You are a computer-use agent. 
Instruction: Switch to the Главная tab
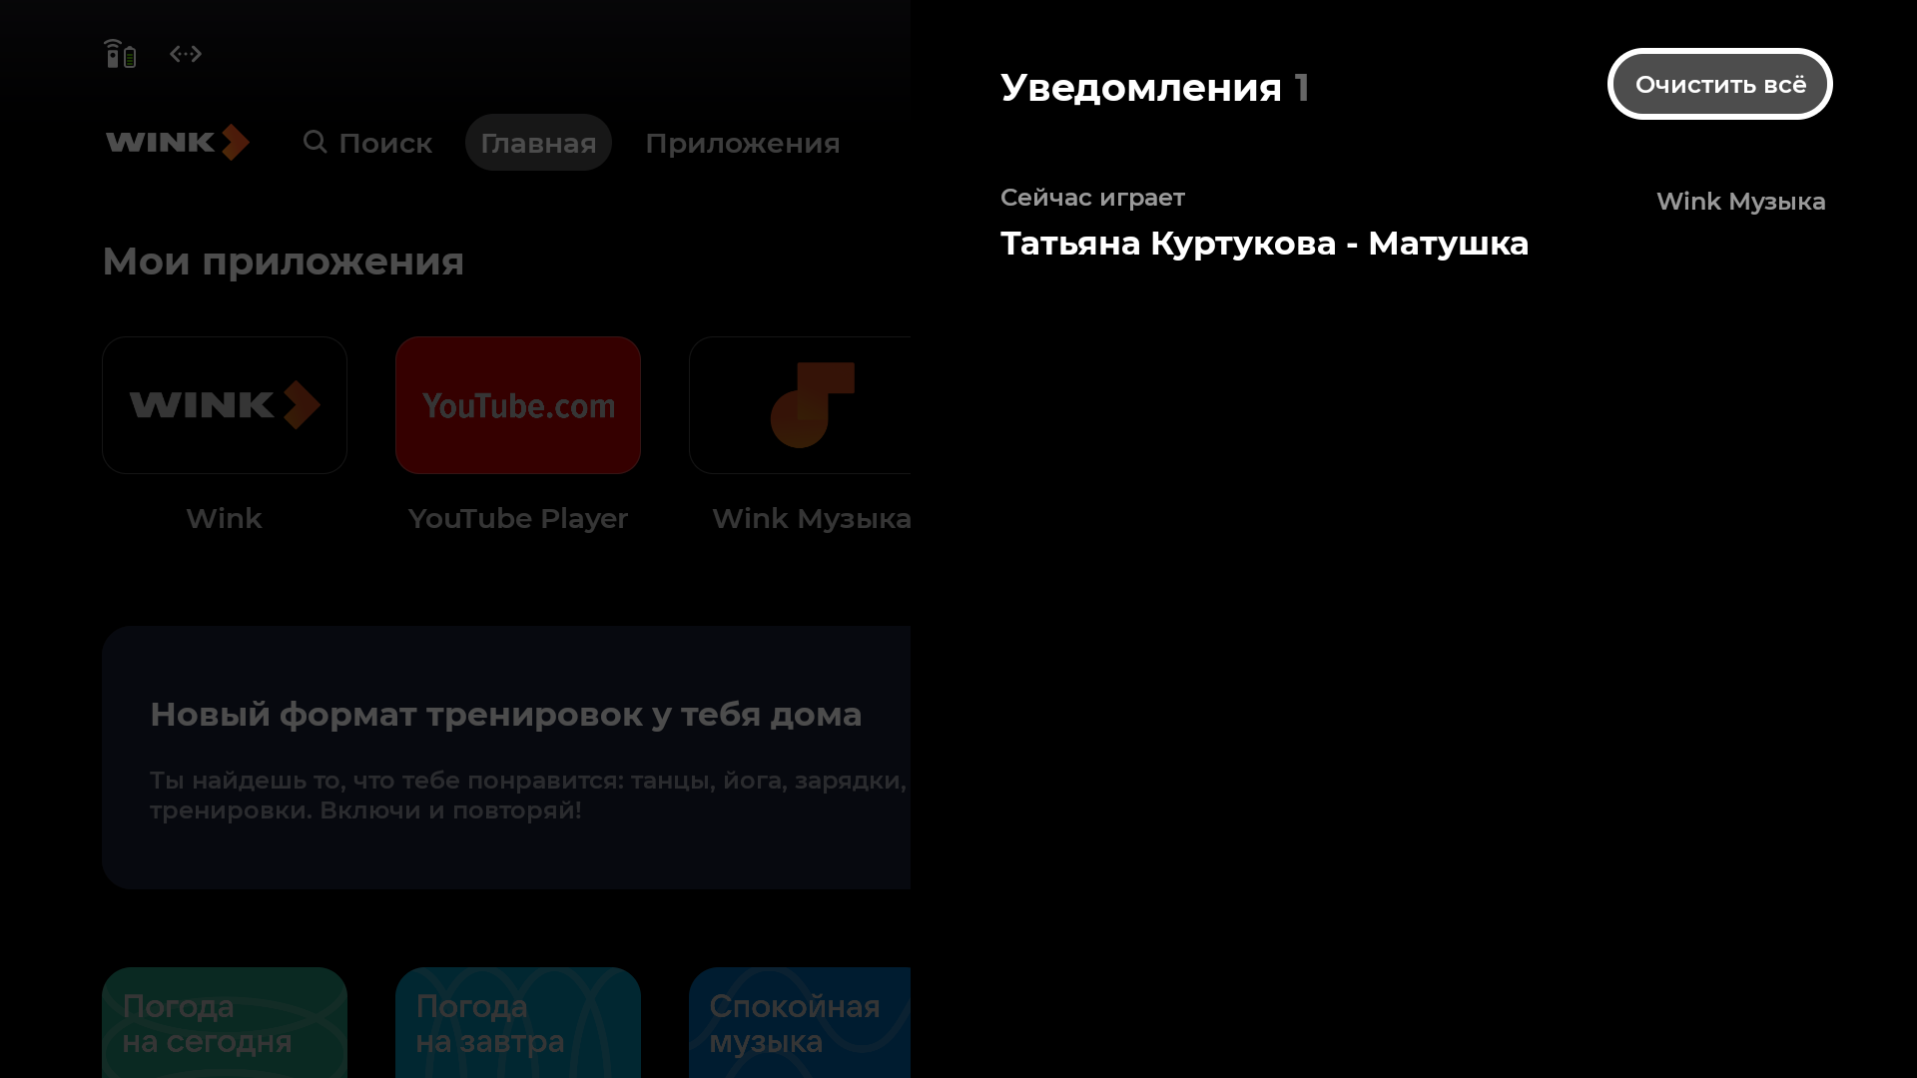coord(538,143)
